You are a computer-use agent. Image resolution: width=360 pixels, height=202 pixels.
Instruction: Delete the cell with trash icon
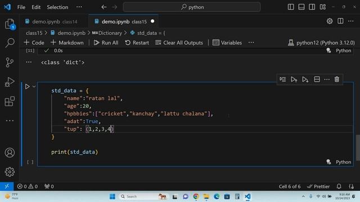point(336,80)
